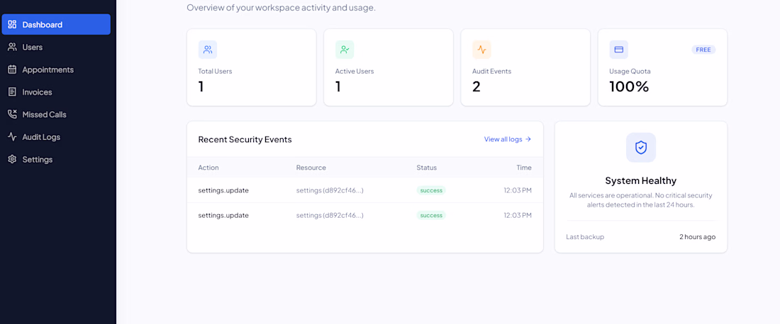Viewport: 780px width, 324px height.
Task: Click the Missed Calls phone icon
Action: click(13, 115)
